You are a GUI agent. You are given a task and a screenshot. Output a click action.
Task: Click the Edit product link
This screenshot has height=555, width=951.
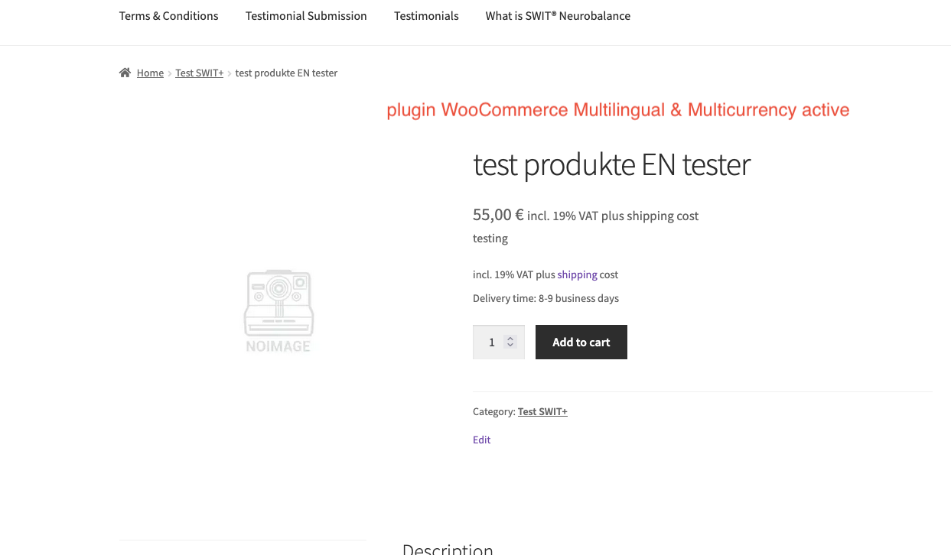click(481, 440)
